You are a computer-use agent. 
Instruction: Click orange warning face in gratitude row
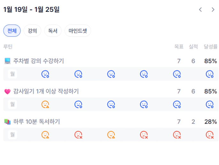[x=45, y=104]
